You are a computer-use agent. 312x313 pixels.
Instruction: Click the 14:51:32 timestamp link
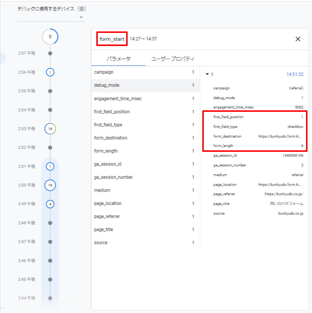295,74
